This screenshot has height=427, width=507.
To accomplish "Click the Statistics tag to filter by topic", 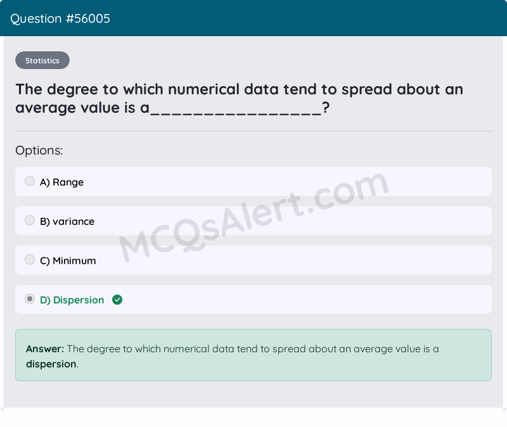I will [42, 60].
